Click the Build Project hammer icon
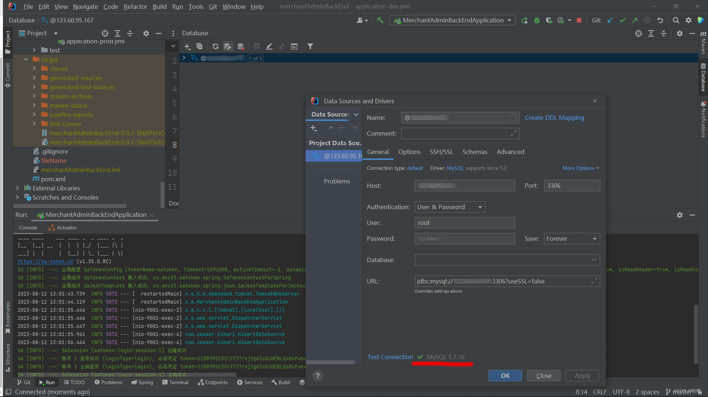708x397 pixels. [x=380, y=20]
